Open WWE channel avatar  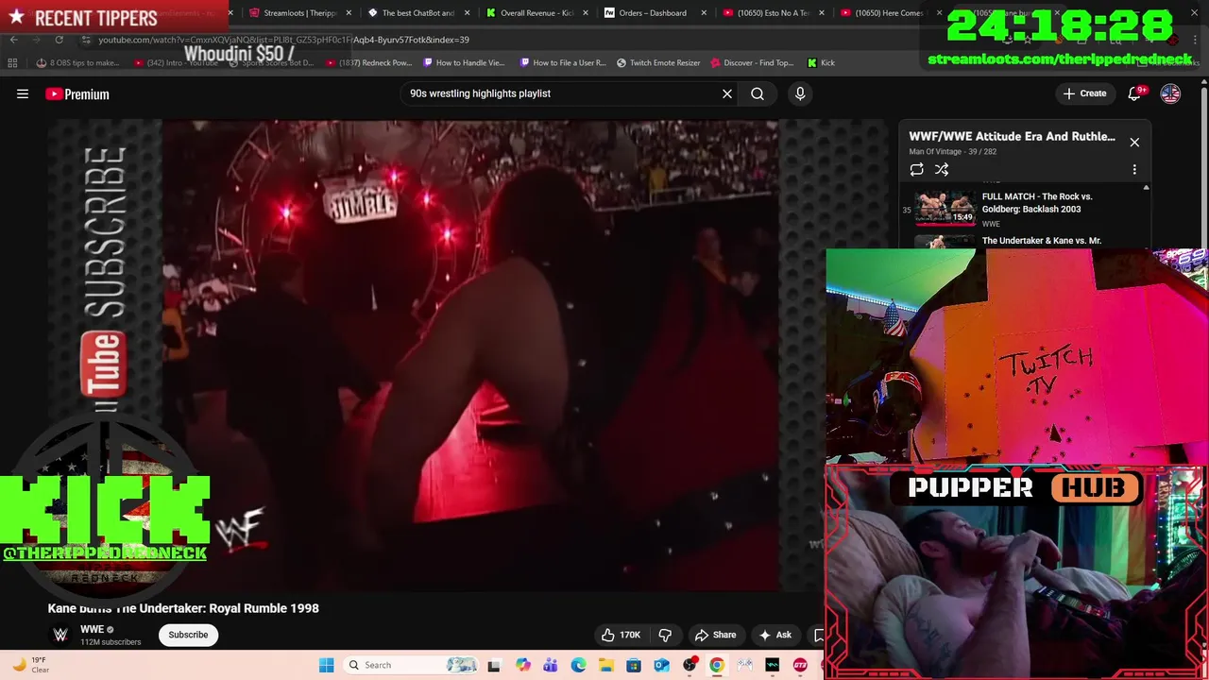[60, 635]
